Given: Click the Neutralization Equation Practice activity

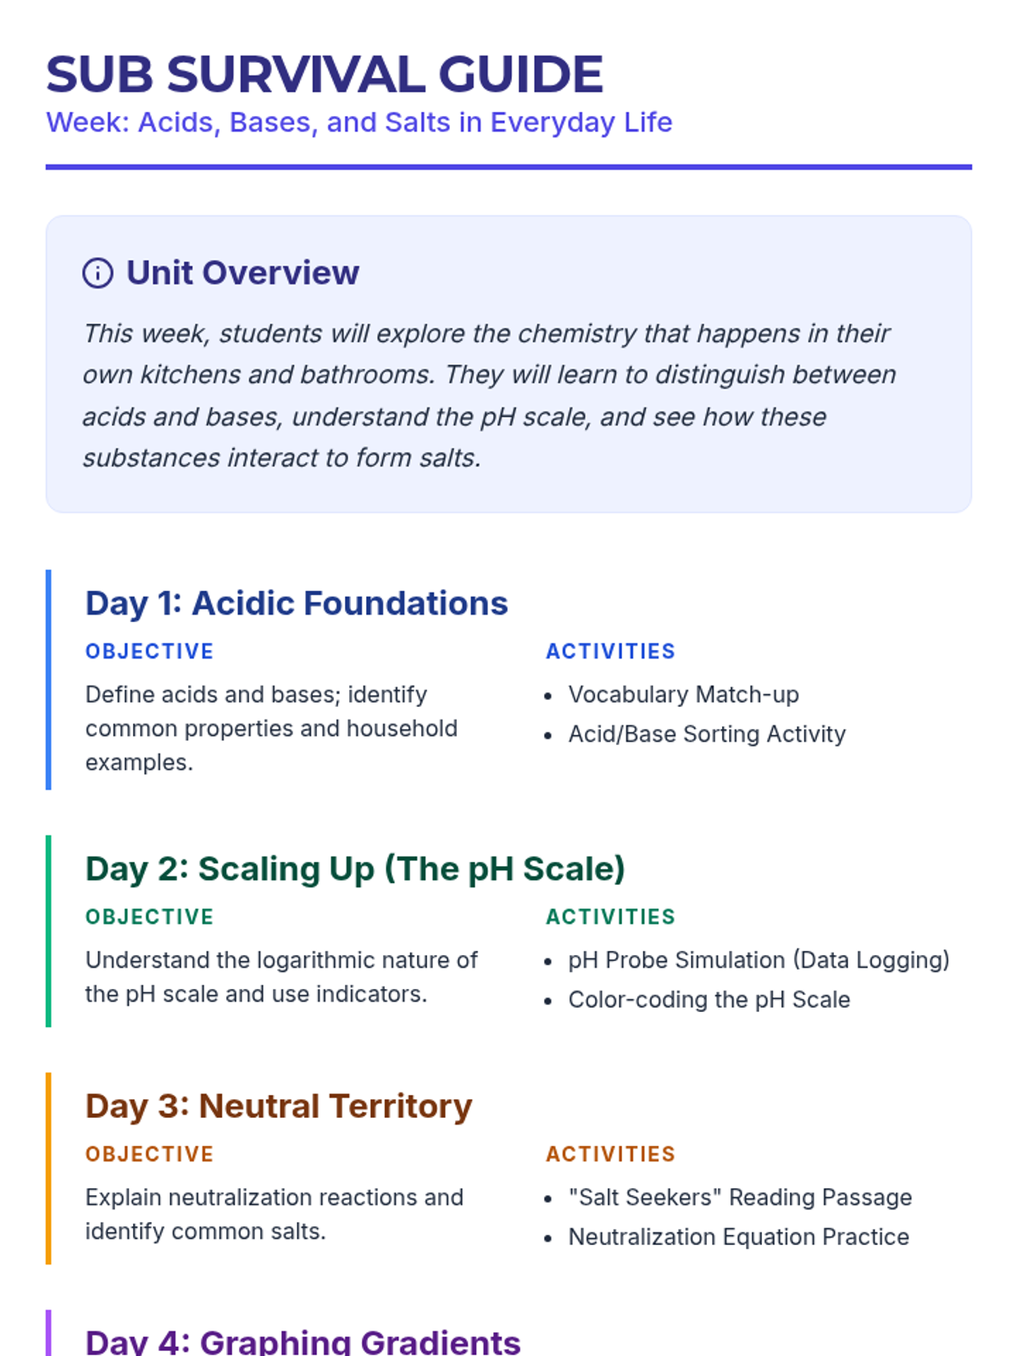Looking at the screenshot, I should [738, 1237].
